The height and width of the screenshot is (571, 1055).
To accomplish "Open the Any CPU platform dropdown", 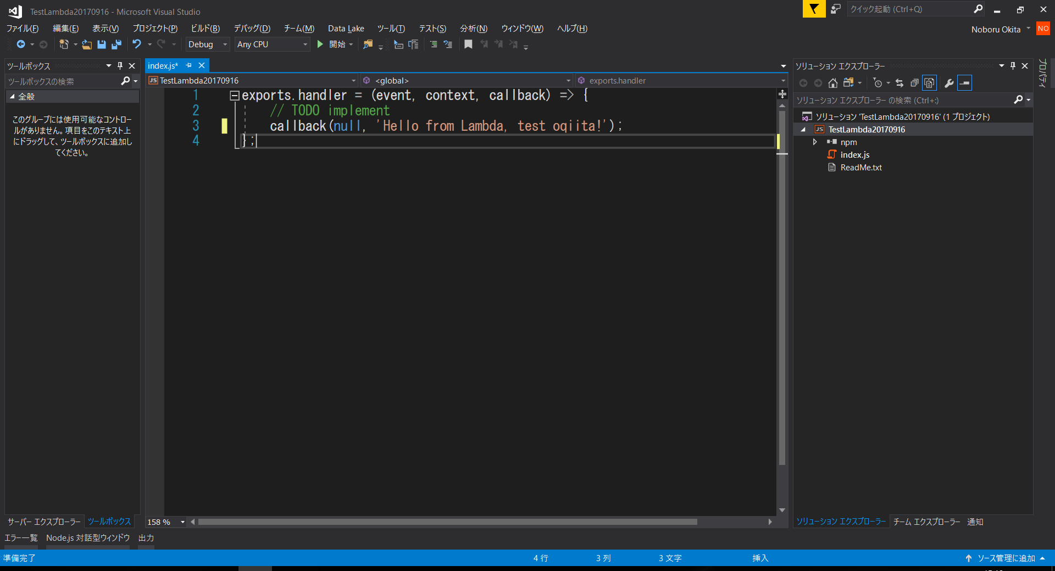I will point(273,45).
